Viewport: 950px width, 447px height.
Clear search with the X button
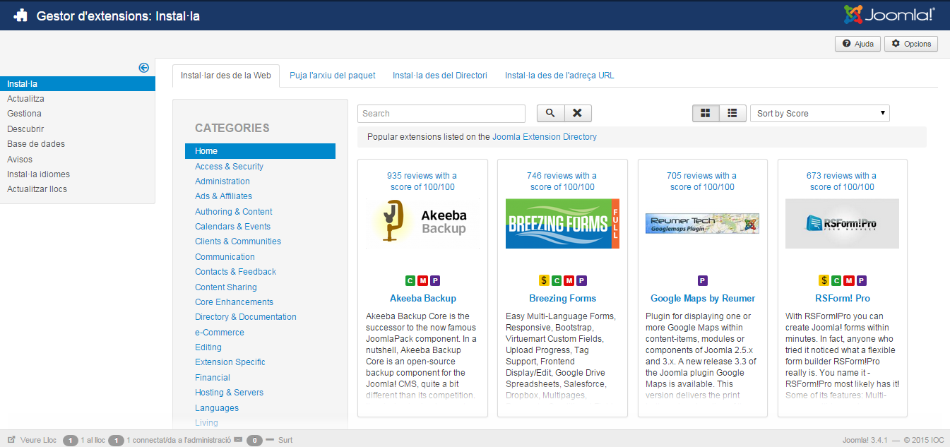[x=577, y=113]
